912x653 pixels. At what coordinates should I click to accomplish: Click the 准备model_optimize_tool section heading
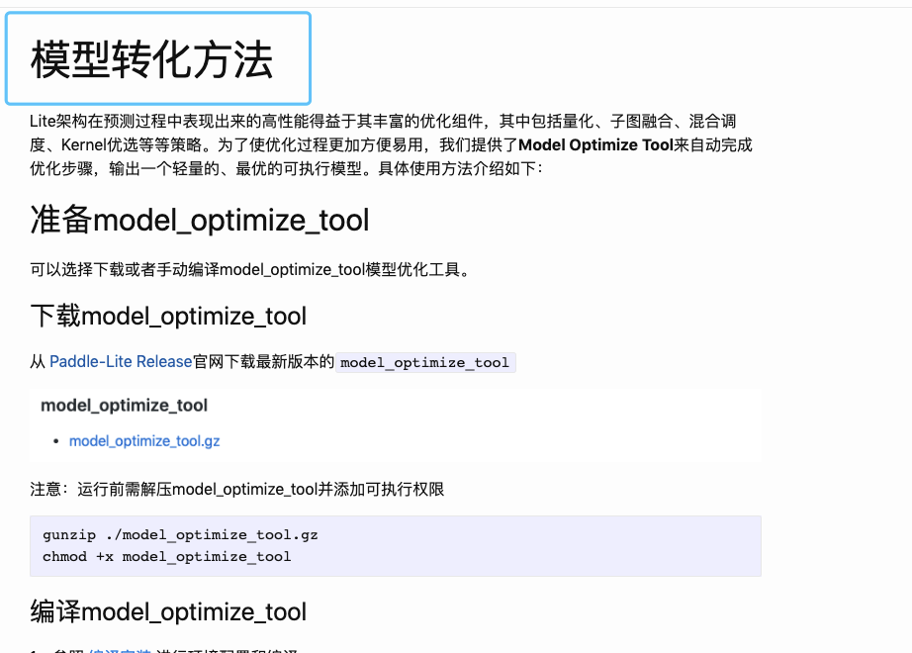pyautogui.click(x=200, y=220)
